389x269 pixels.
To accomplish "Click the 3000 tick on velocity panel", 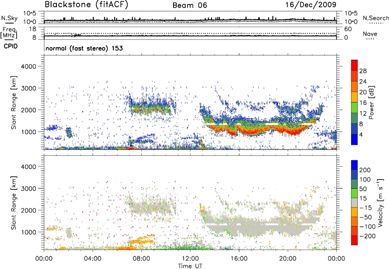I will point(28,188).
